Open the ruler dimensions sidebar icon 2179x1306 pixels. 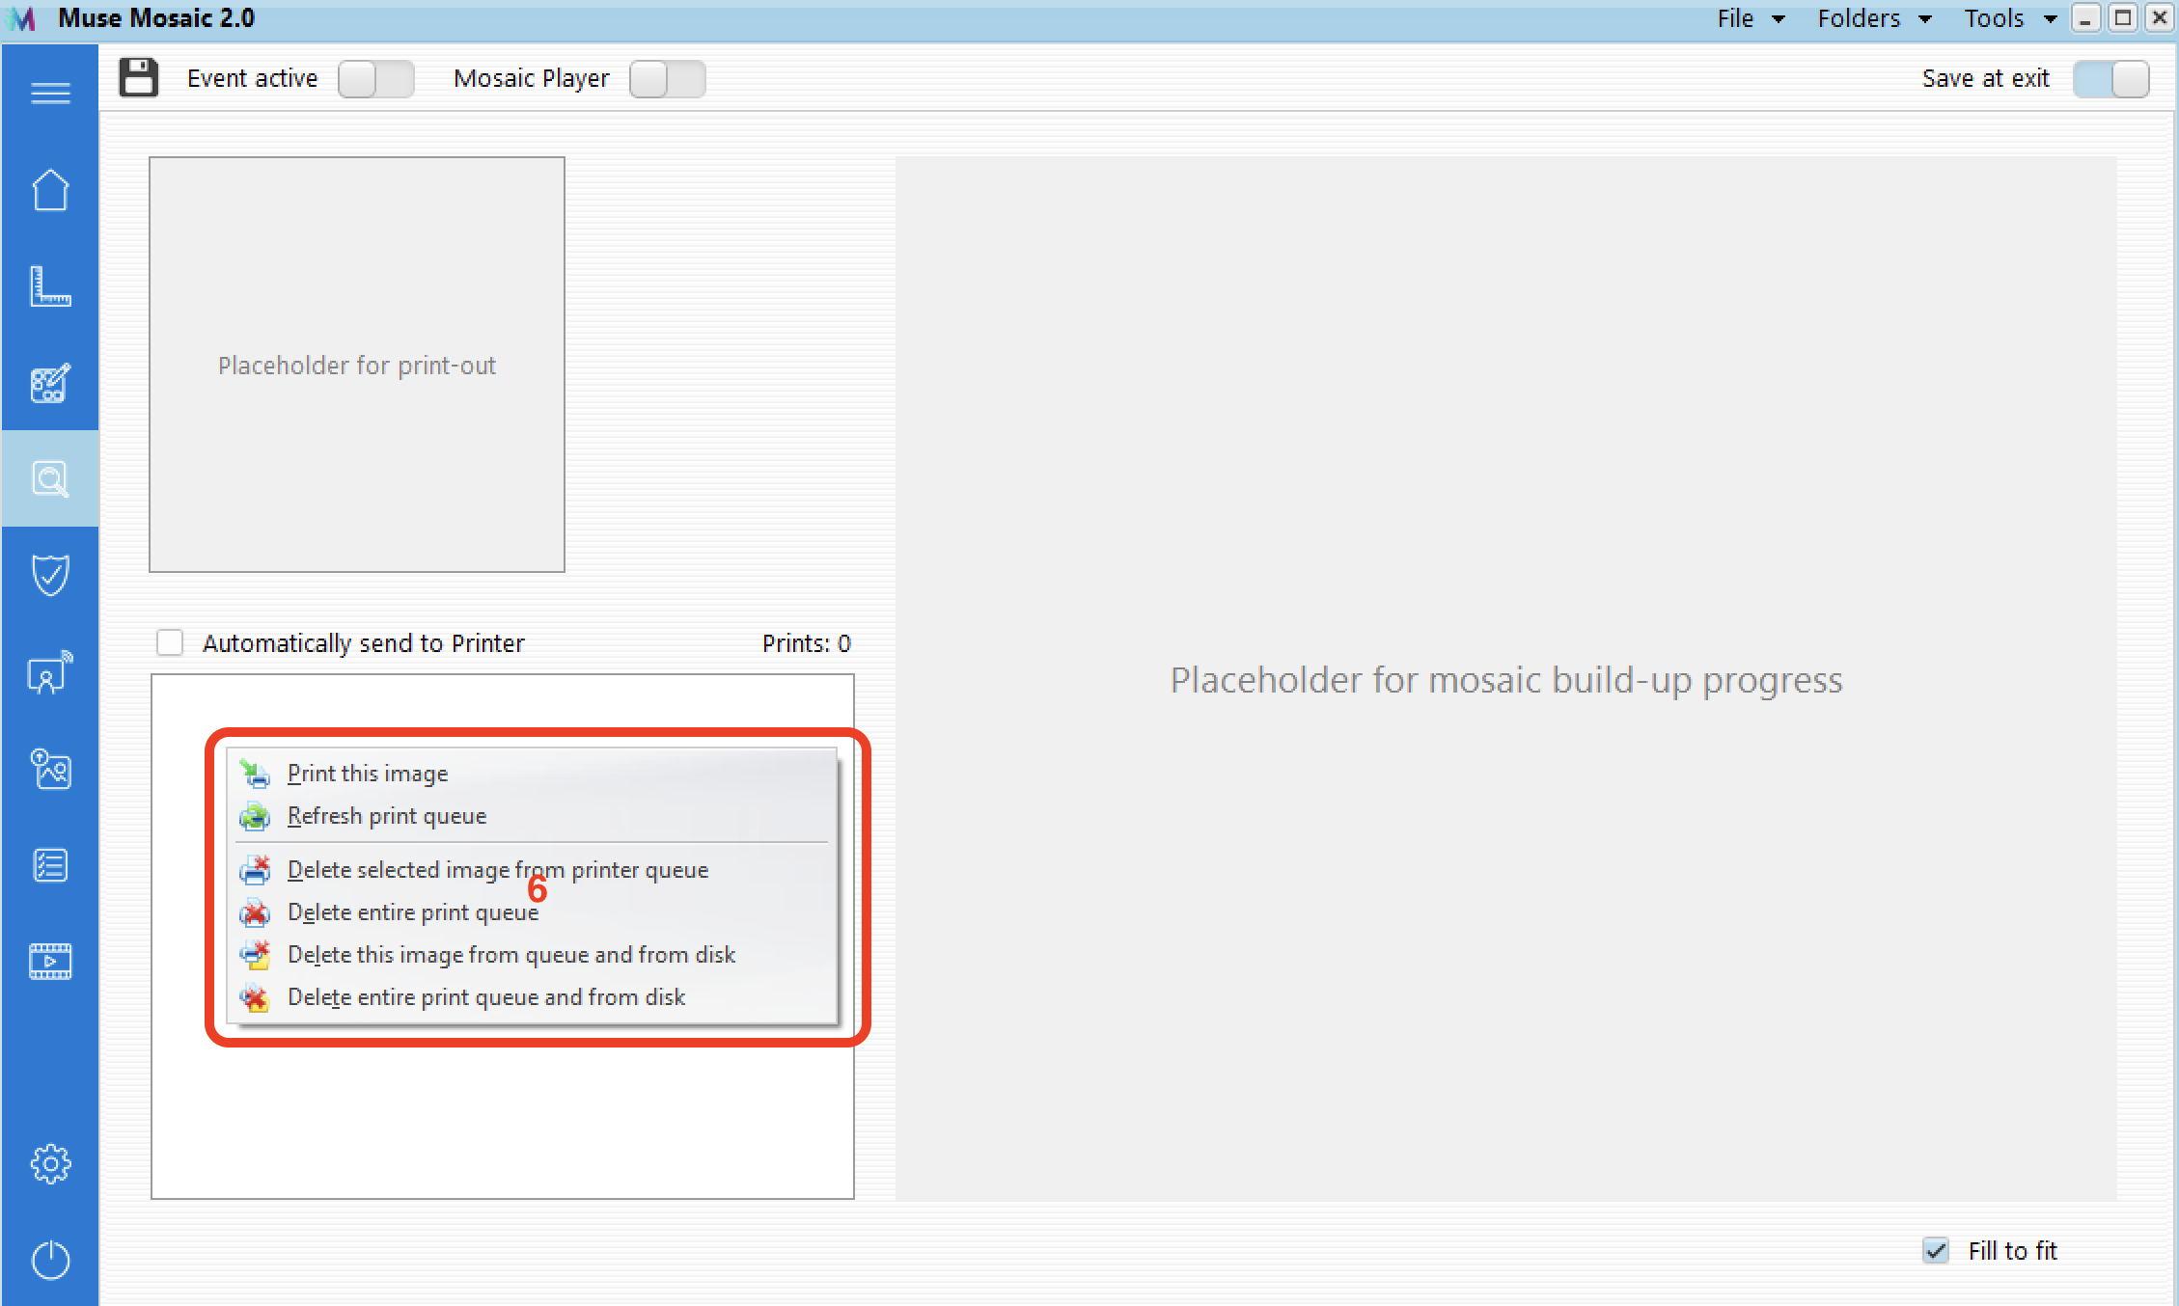(50, 286)
